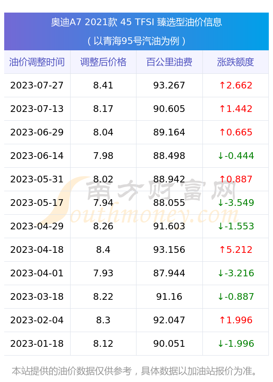
Task: Select date cell 2023-06-29
Action: [x=37, y=132]
